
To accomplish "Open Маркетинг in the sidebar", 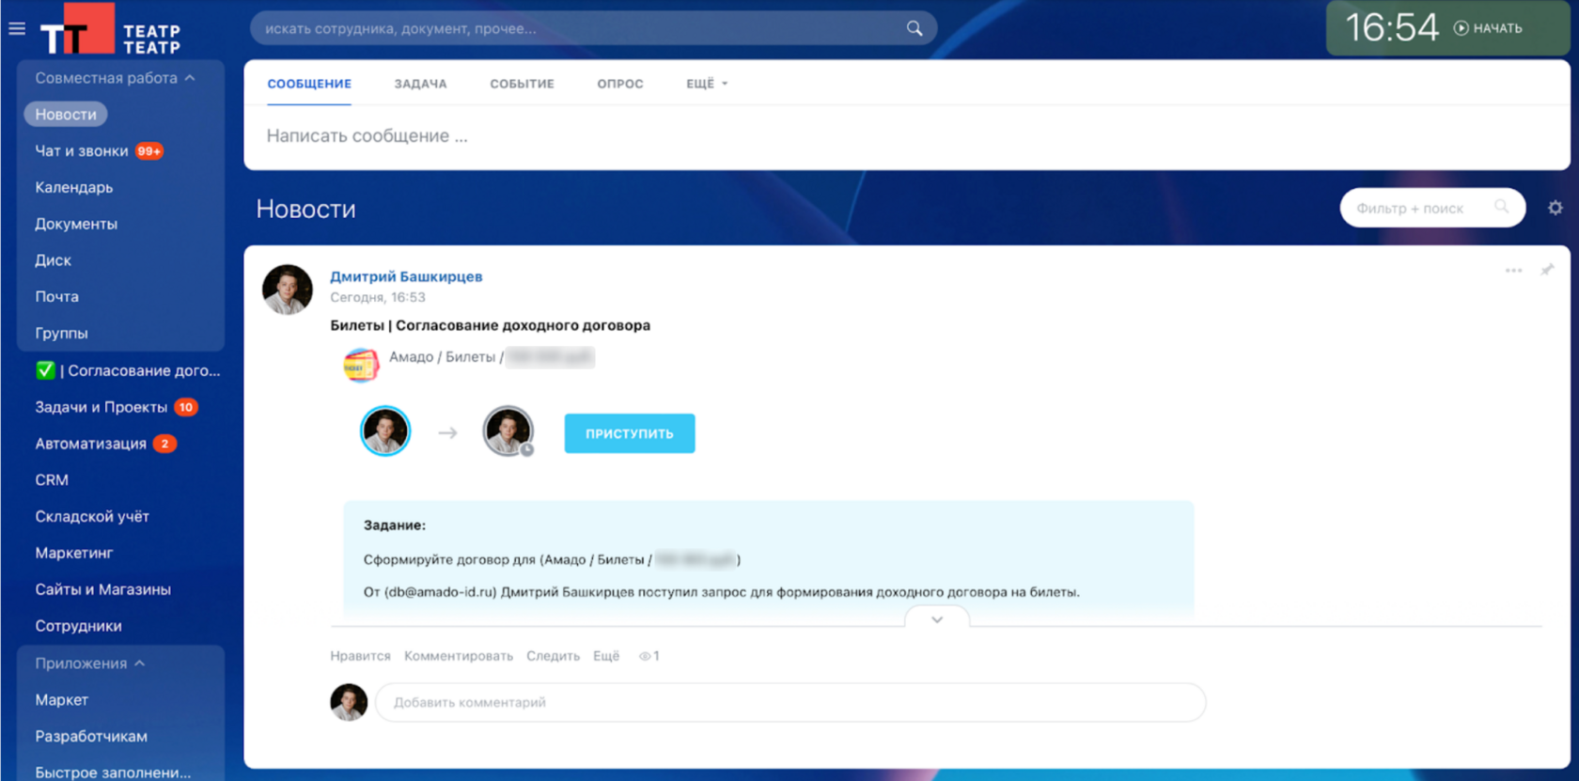I will pos(74,553).
